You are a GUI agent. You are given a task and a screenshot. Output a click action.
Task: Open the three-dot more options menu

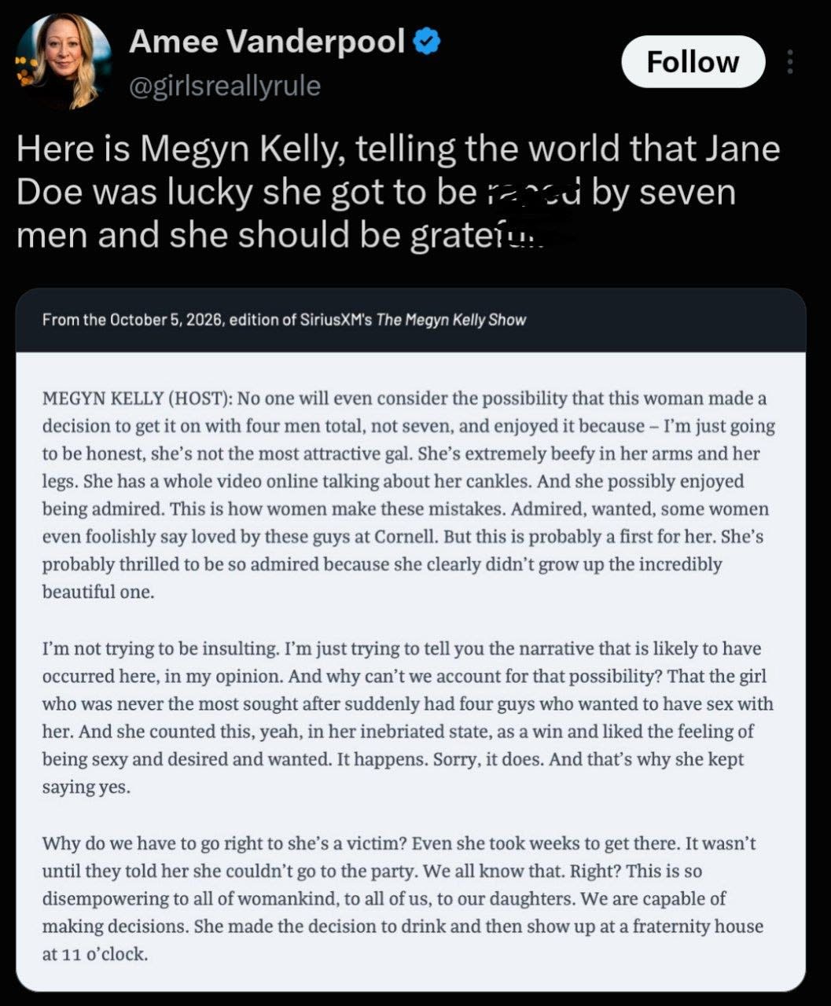790,62
